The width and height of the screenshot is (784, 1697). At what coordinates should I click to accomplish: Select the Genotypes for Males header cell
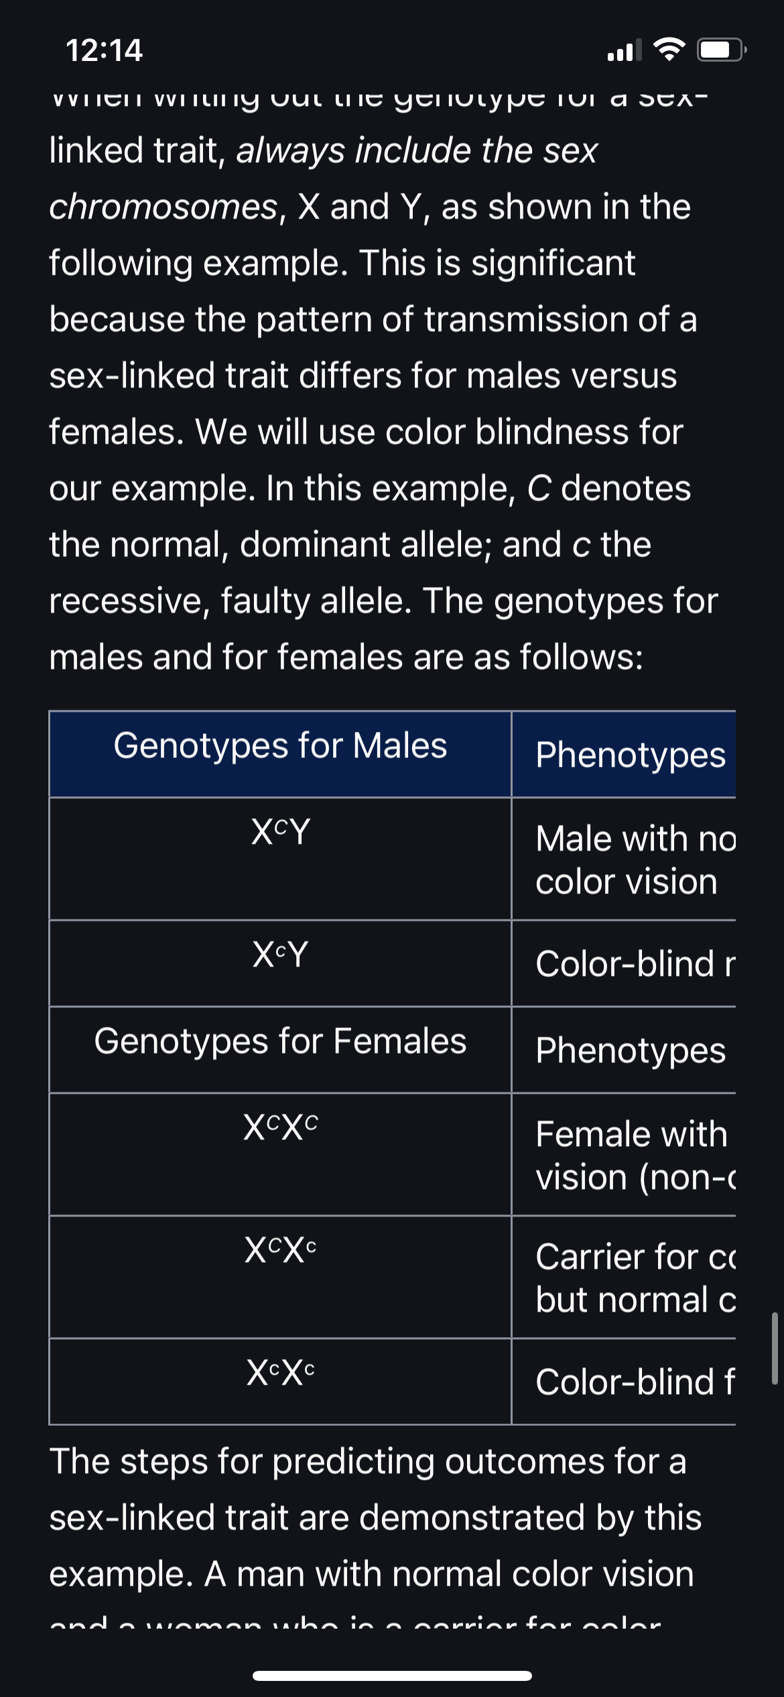tap(280, 754)
